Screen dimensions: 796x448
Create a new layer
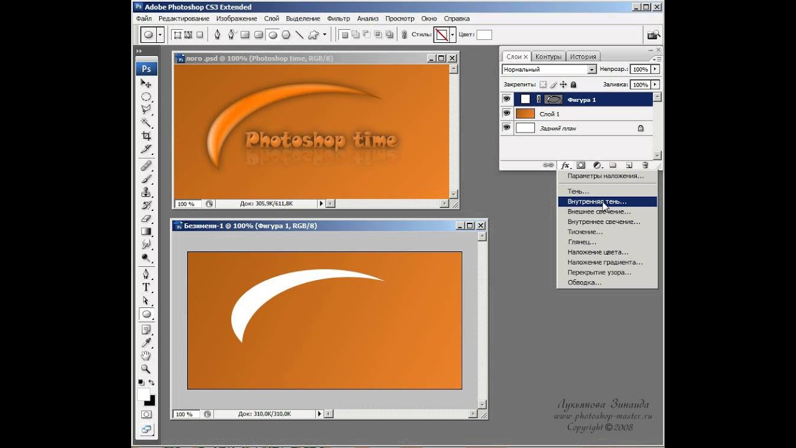(x=629, y=166)
